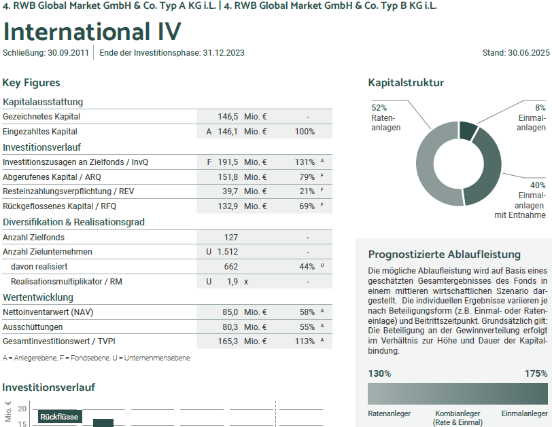
Task: Click the small 8% Einmalanlagen donut segment
Action: [x=467, y=130]
